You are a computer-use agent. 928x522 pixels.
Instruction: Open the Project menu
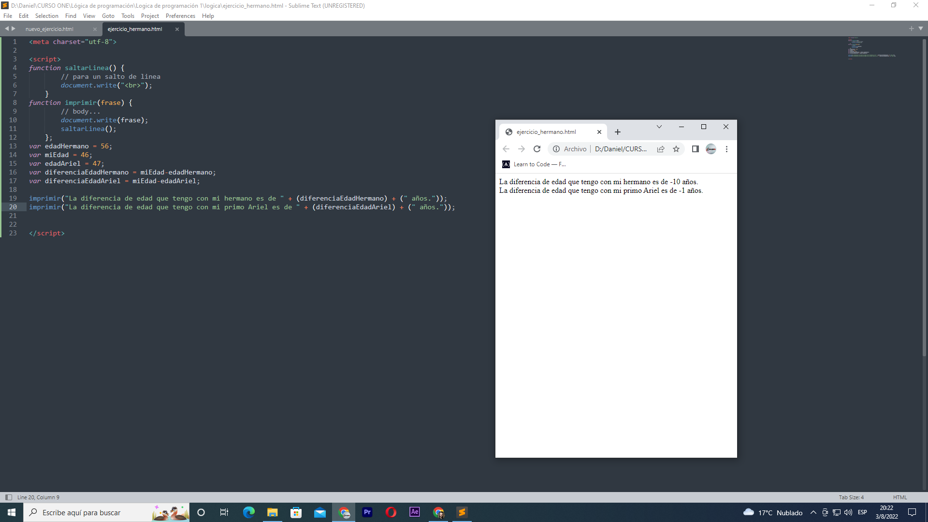tap(150, 16)
